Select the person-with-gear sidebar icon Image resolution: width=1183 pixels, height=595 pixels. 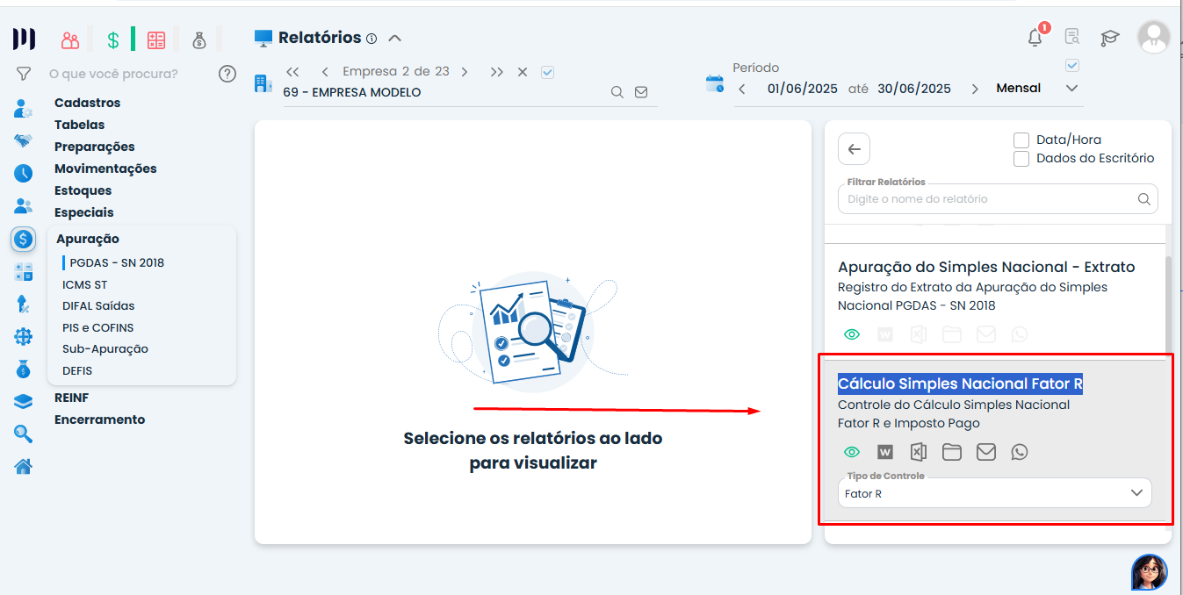coord(24,109)
